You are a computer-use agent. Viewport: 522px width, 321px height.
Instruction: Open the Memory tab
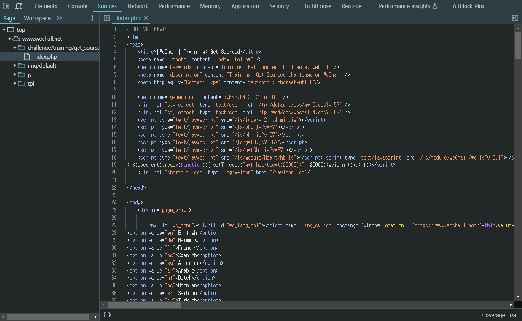point(210,6)
